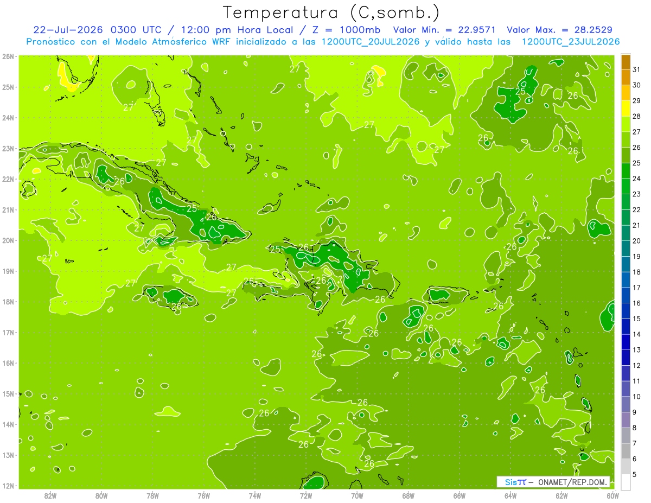Click the longitude label "60W"
Screen dimensions: 651x503
(612, 495)
